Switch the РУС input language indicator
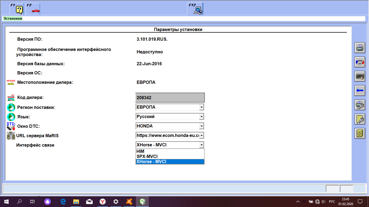 pyautogui.click(x=332, y=201)
